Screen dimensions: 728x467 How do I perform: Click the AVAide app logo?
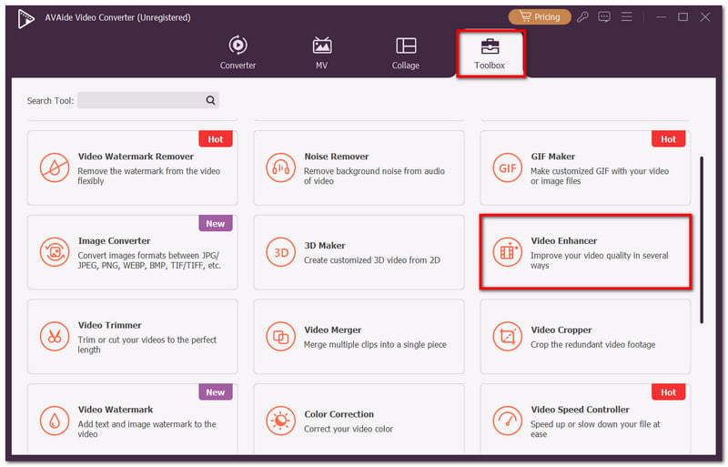click(26, 18)
